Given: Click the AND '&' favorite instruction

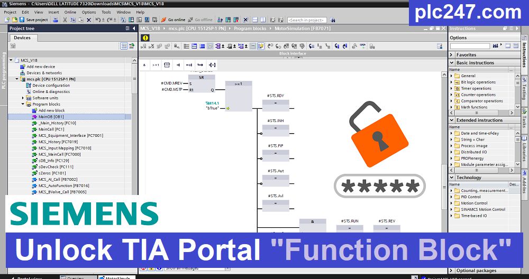Looking at the screenshot, I should (144, 64).
